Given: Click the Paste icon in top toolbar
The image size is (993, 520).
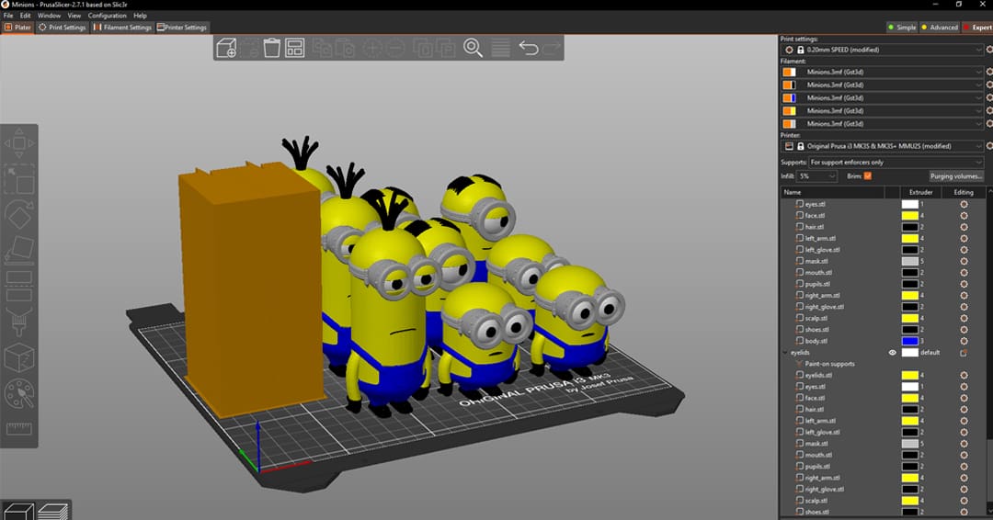Looking at the screenshot, I should coord(345,48).
